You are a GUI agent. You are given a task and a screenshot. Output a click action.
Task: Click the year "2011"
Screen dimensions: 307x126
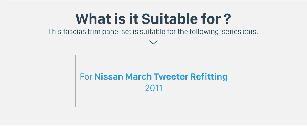coord(153,88)
